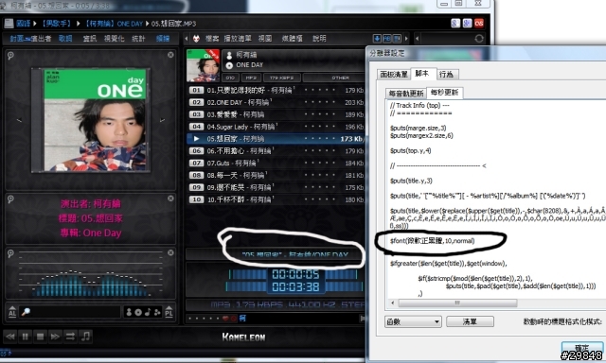
Task: Click pin icon on track info panel
Action: click(x=10, y=199)
